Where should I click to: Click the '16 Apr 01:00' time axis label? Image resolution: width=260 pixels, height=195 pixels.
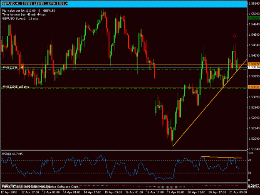(134, 192)
